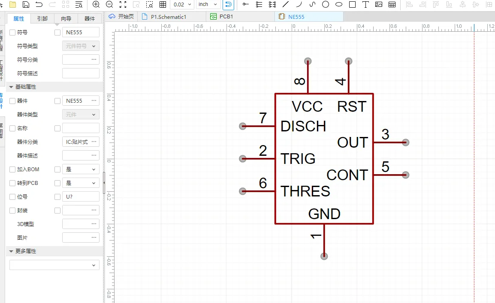Open the 转到PCB 是 dropdown
Screen dimensions: 495x303
coord(81,183)
